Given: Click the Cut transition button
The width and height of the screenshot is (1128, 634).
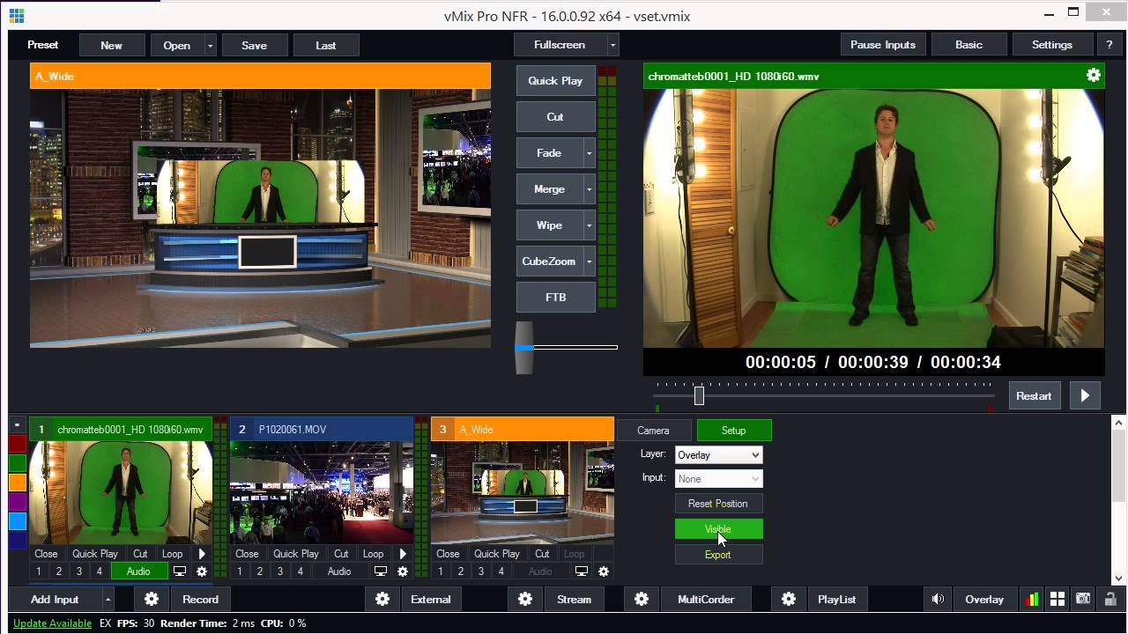Looking at the screenshot, I should click(x=555, y=117).
